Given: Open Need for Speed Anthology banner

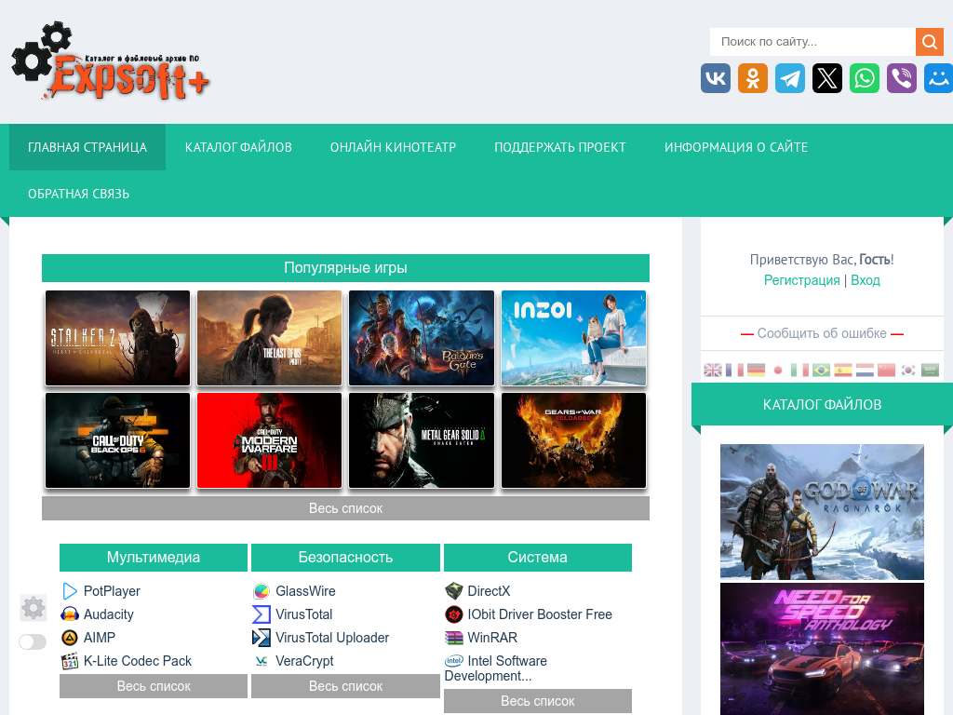Looking at the screenshot, I should tap(822, 649).
